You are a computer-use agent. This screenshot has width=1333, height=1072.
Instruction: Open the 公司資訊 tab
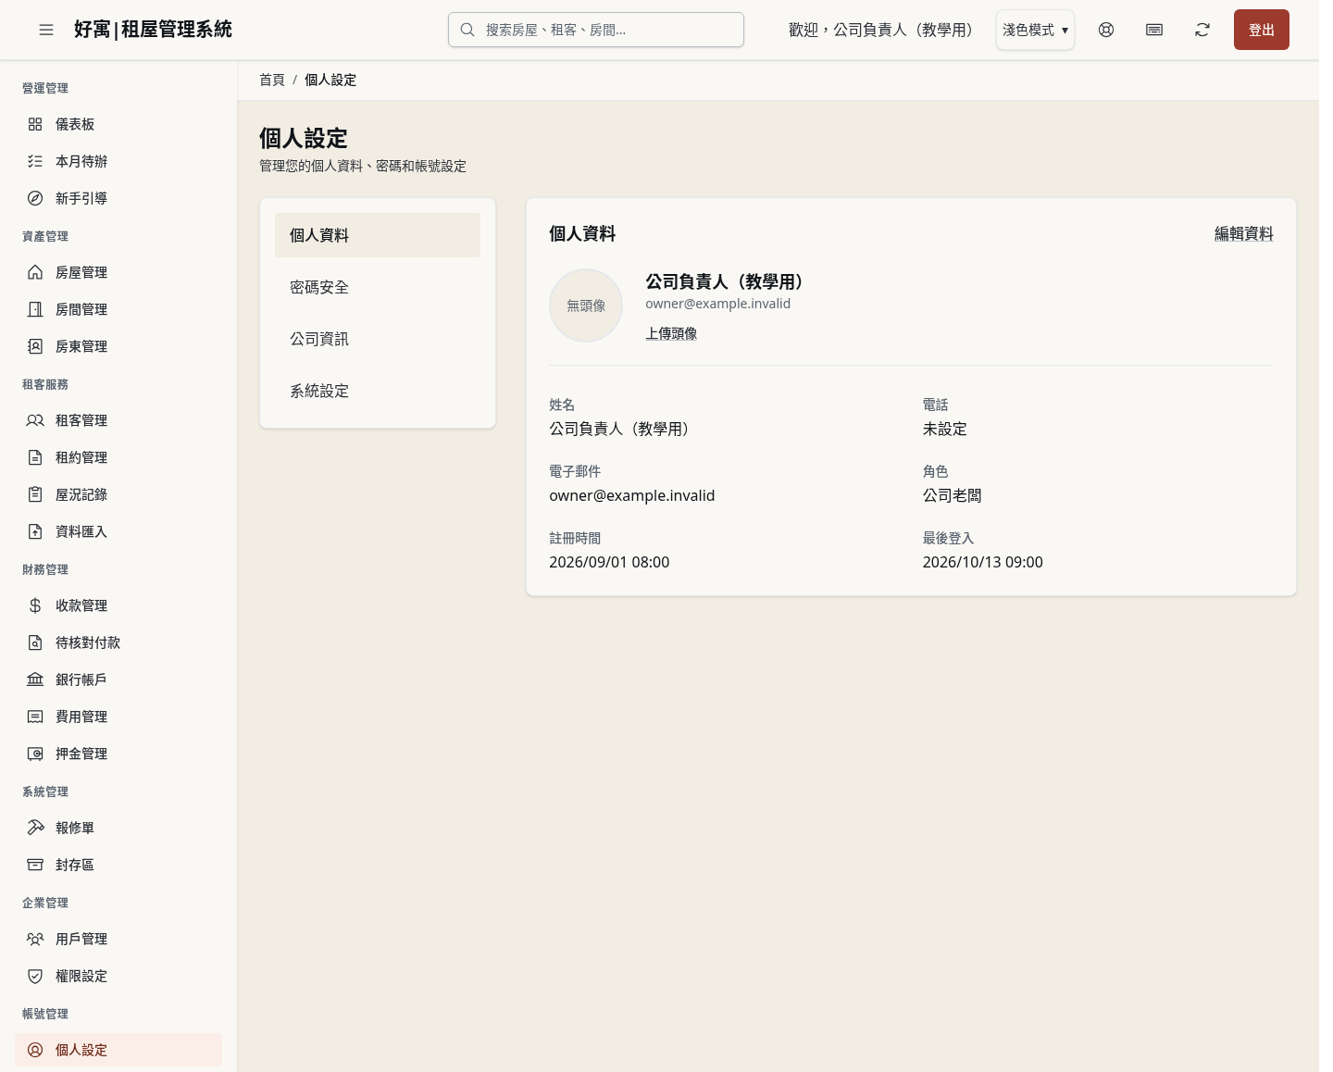(x=378, y=339)
